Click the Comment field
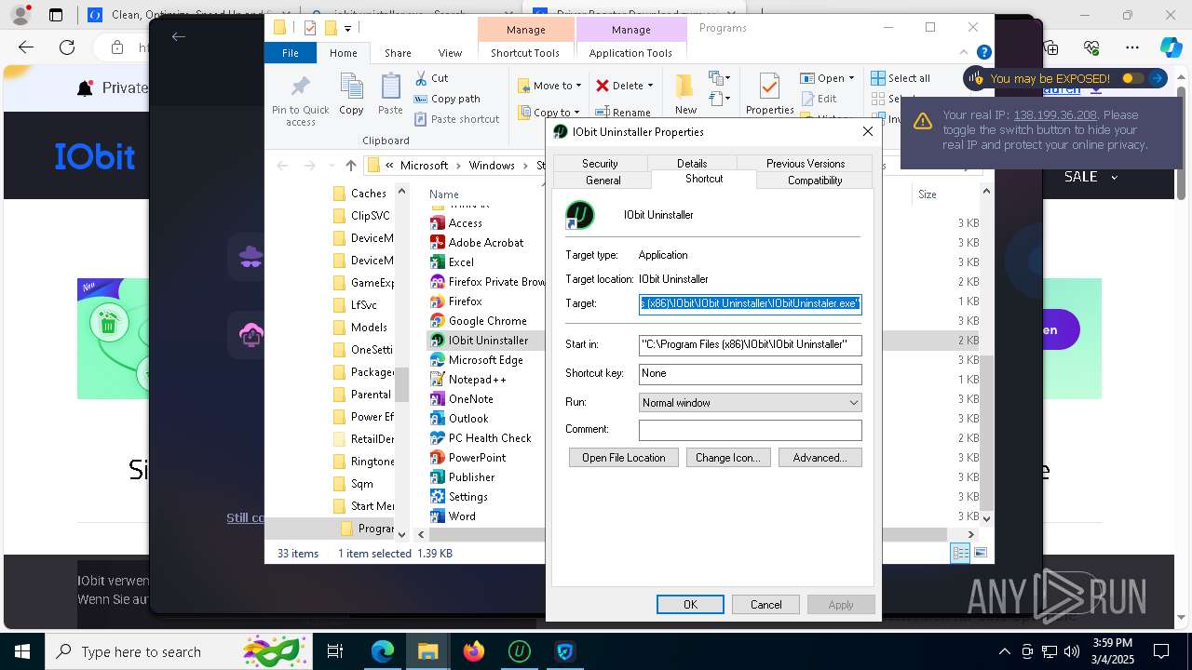The image size is (1192, 670). coord(750,430)
